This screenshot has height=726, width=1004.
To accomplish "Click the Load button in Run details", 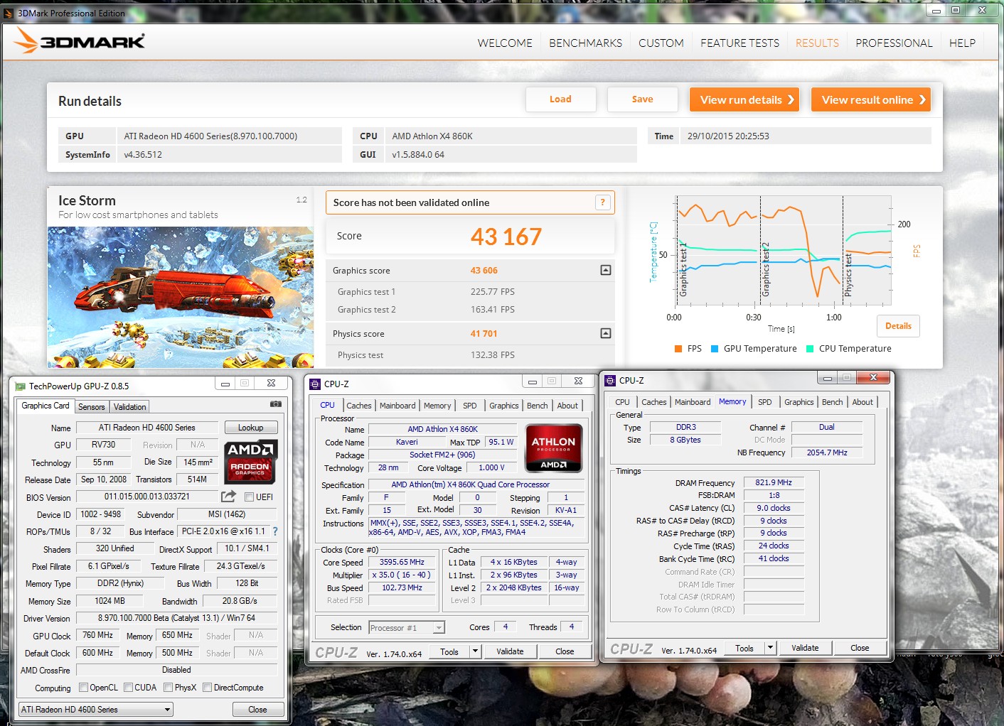I will click(x=560, y=99).
